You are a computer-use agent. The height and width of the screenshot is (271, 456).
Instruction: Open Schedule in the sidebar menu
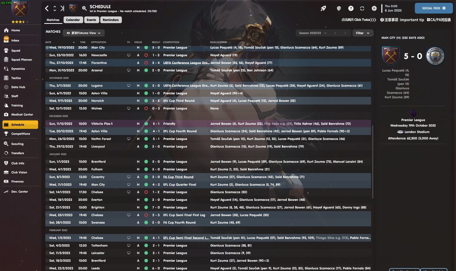coord(20,125)
